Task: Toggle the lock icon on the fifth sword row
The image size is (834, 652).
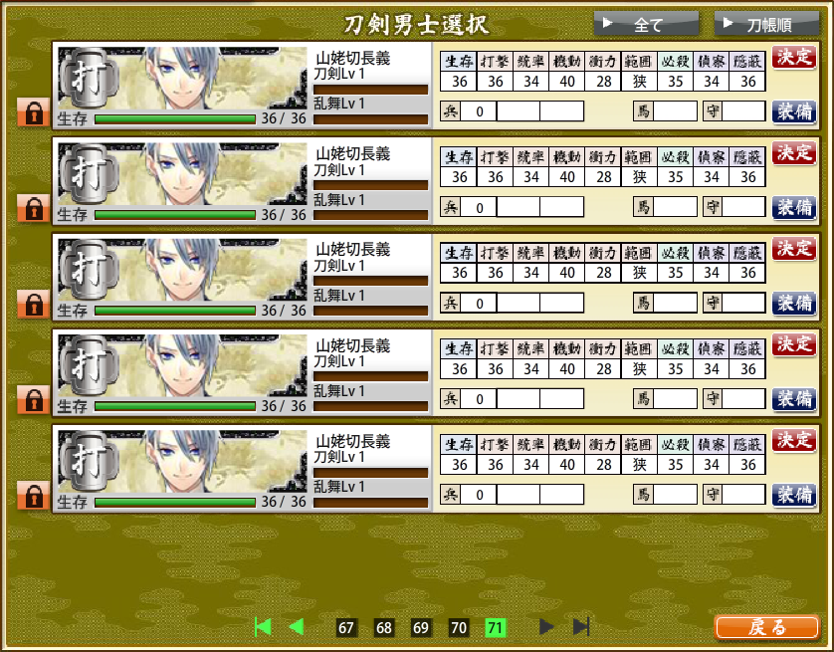Action: (34, 496)
